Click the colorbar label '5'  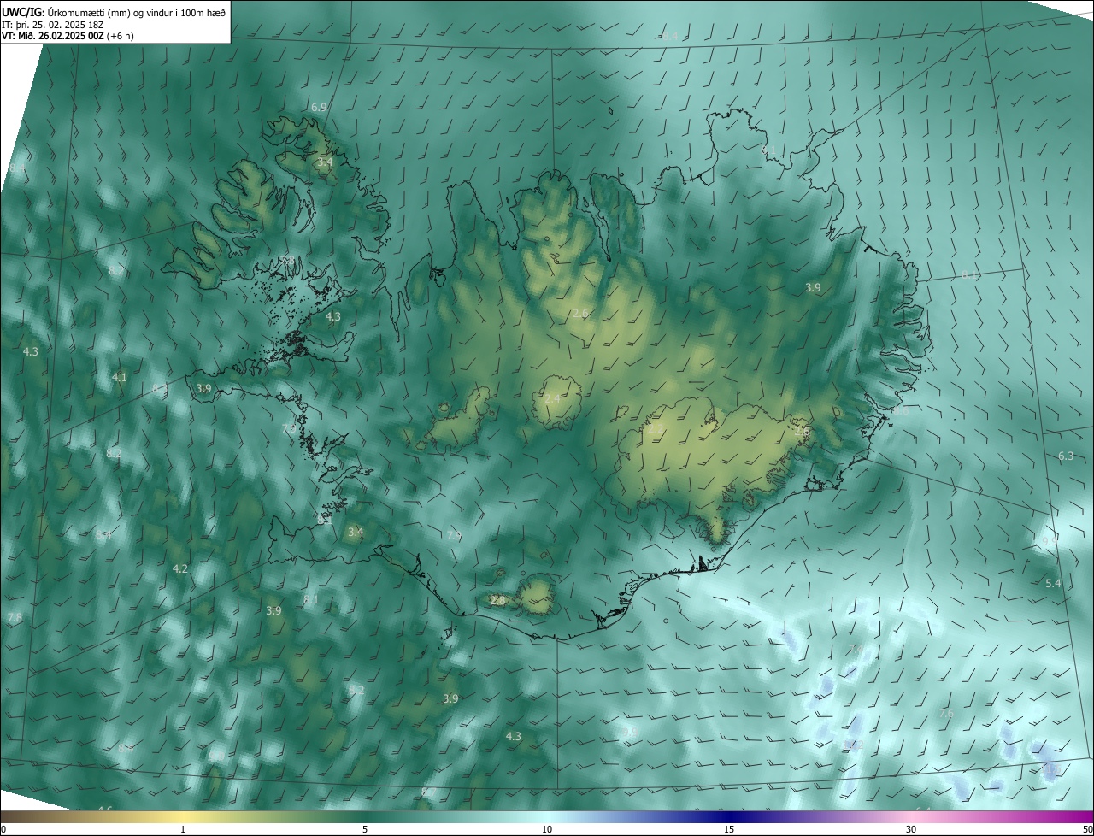[365, 830]
